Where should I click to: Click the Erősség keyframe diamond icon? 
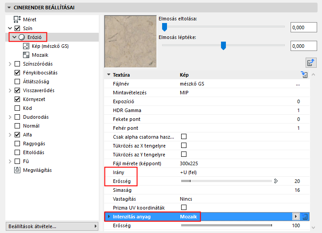[x=276, y=181]
